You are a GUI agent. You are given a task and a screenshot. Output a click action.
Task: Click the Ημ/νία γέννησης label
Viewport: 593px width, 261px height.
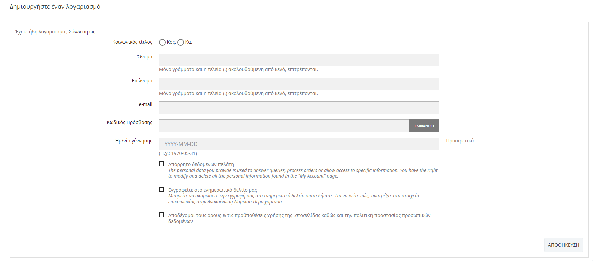(134, 141)
